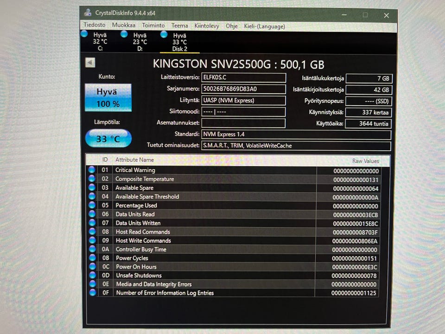Click raw value 00000000015E8C

(356, 224)
